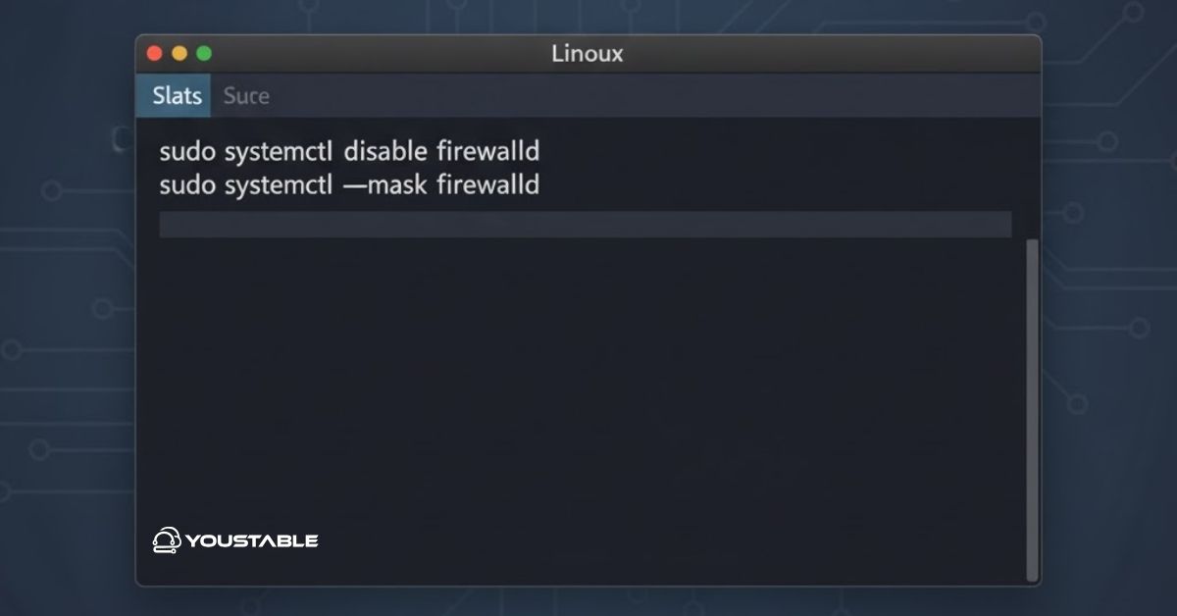The width and height of the screenshot is (1177, 616).
Task: Click "firewalld" in the disable command line
Action: [488, 152]
